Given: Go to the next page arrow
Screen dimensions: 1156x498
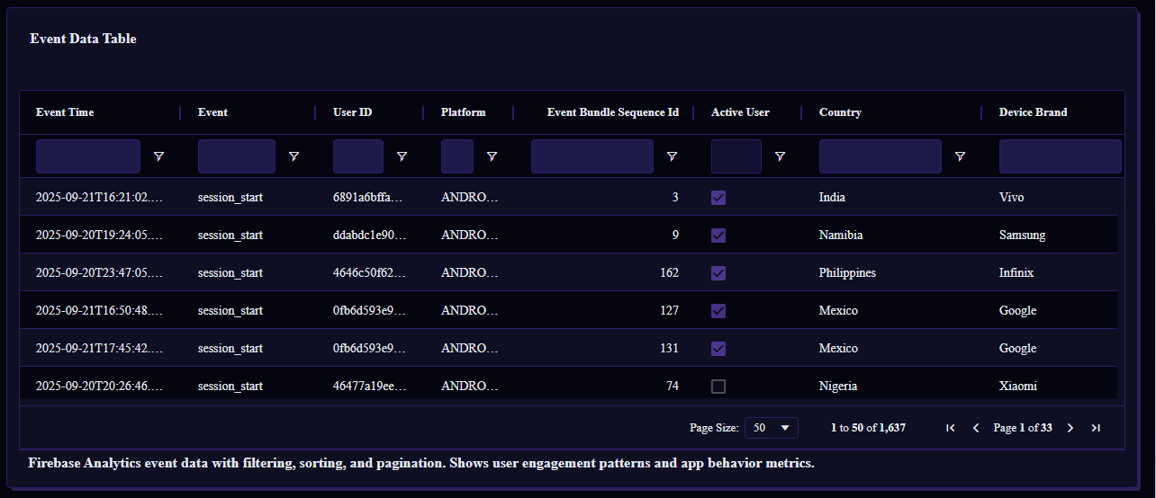Looking at the screenshot, I should click(1070, 428).
